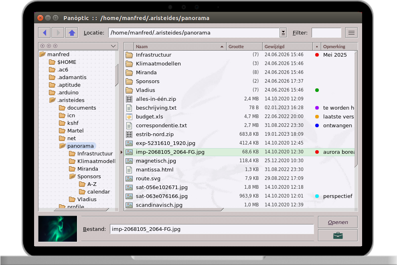The image size is (397, 265).
Task: Go up to the parent directory
Action: click(72, 33)
